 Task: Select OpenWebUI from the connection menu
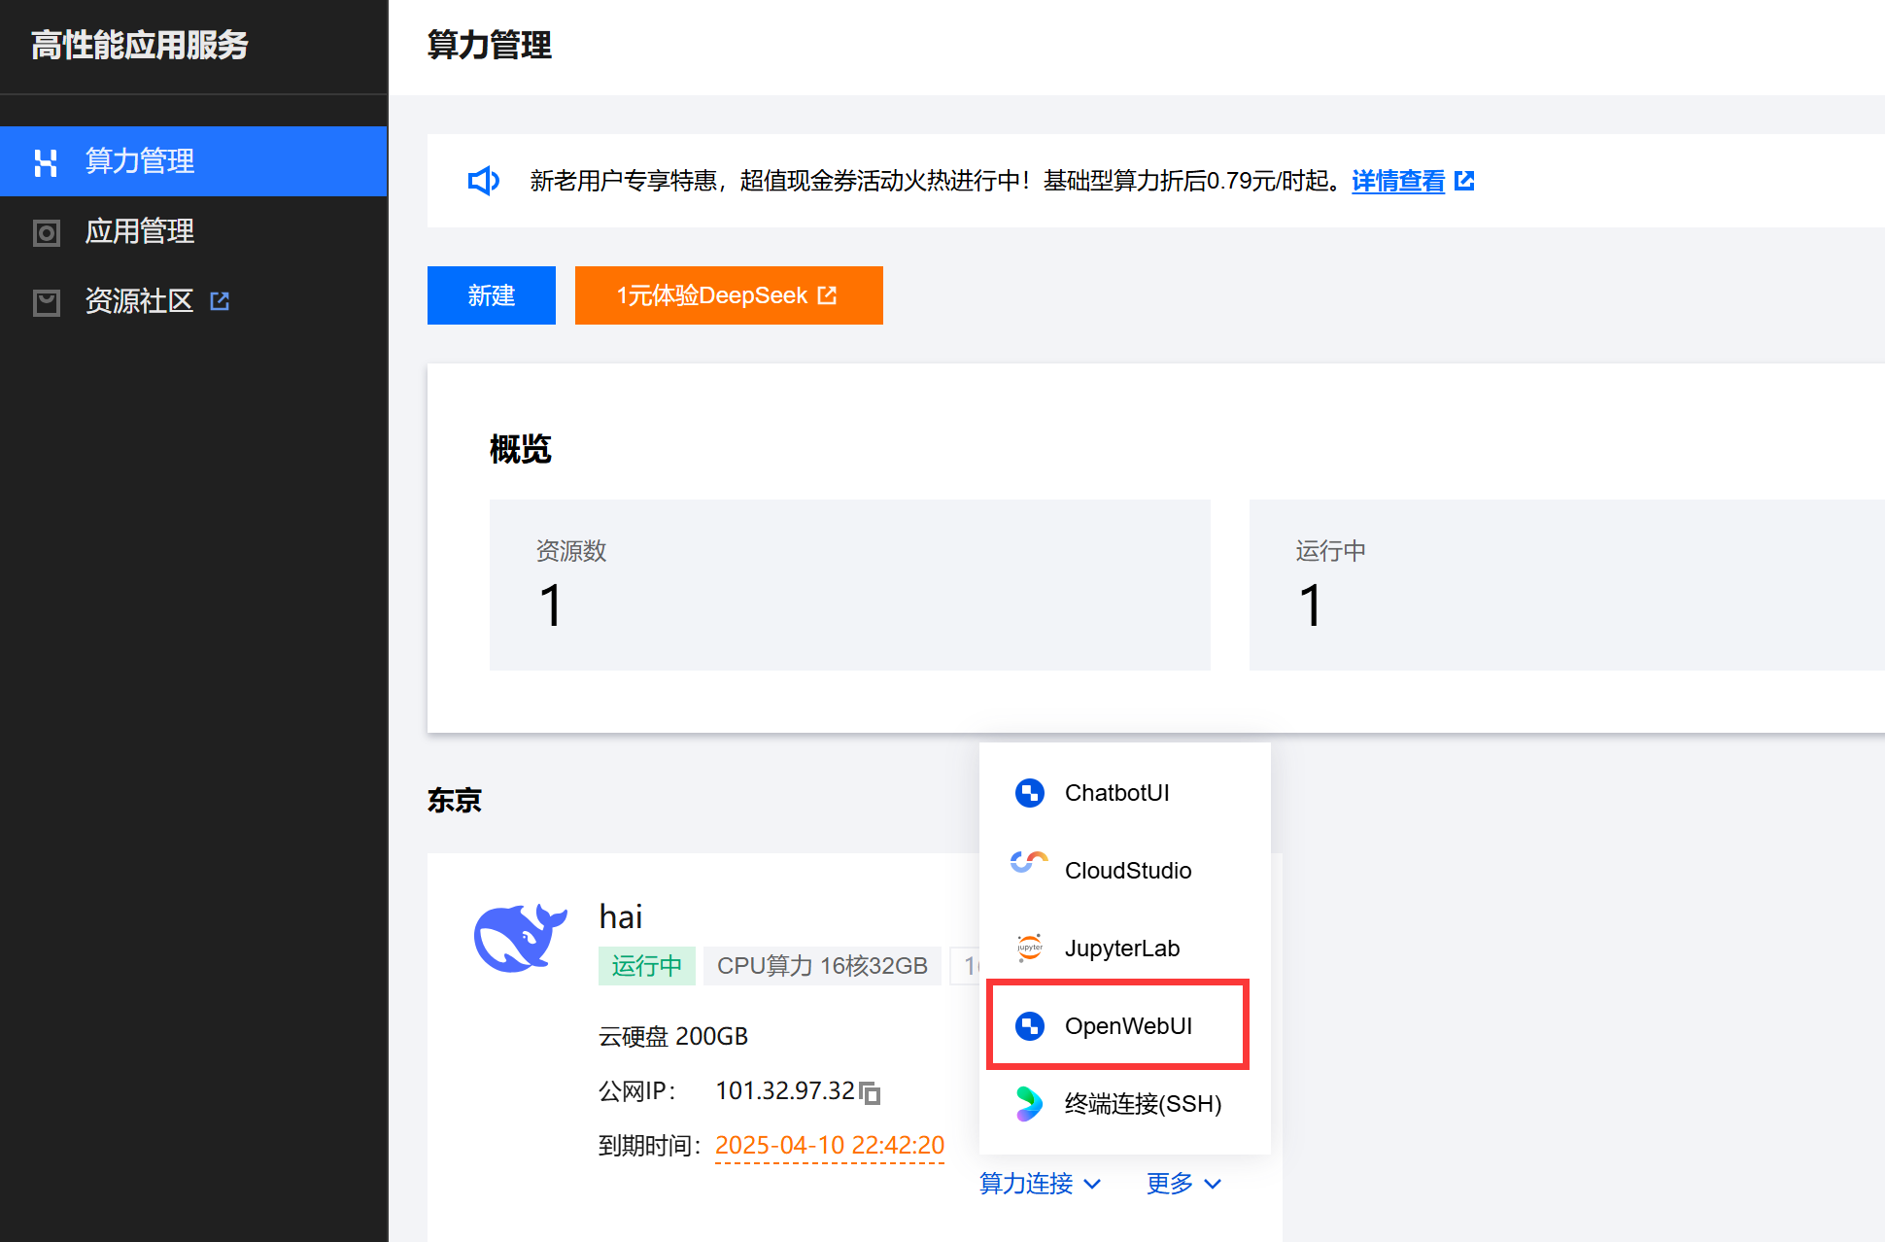coord(1129,1025)
